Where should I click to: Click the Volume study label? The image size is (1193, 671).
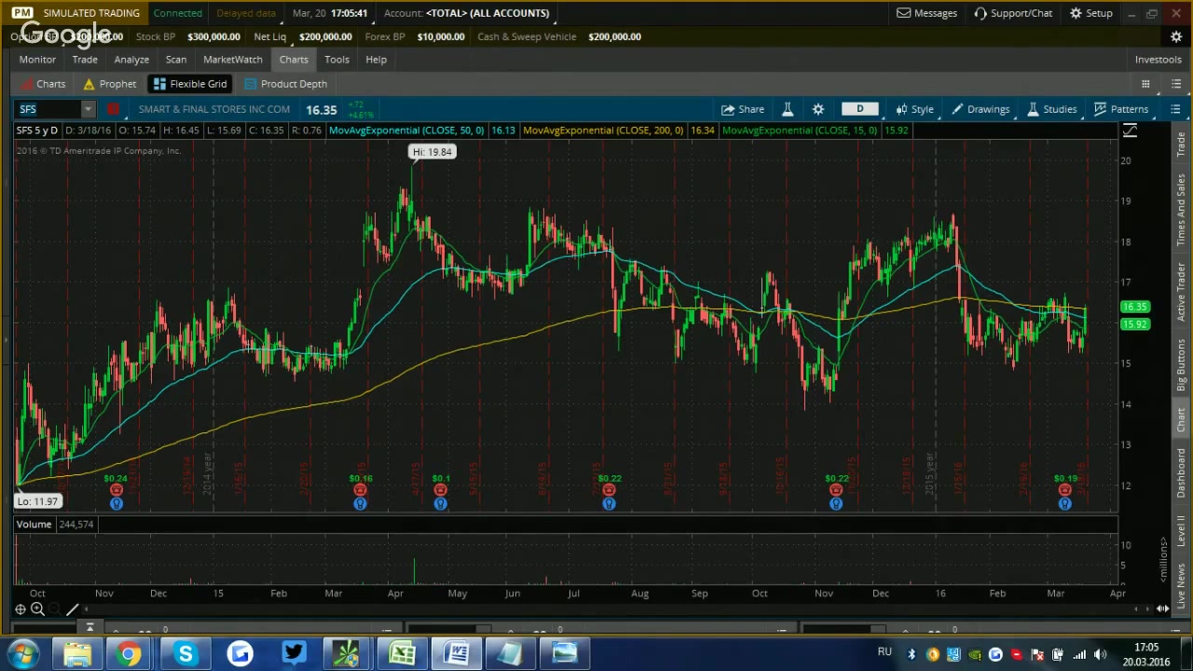pyautogui.click(x=34, y=524)
